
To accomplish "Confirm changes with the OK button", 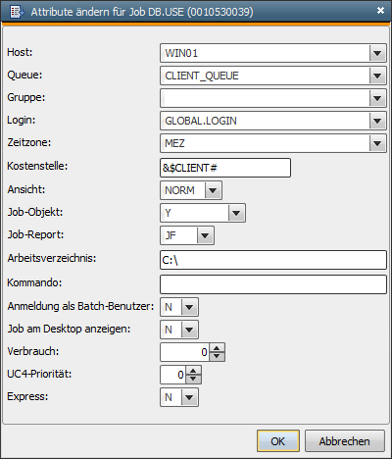I will (x=278, y=441).
